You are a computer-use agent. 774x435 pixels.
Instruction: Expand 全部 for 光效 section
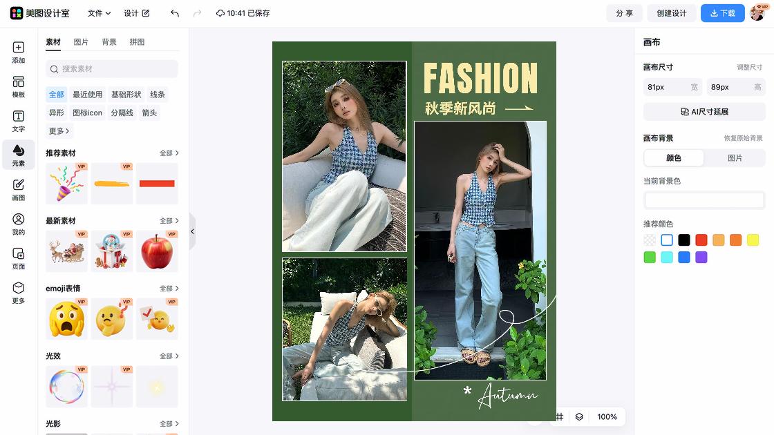pos(169,356)
